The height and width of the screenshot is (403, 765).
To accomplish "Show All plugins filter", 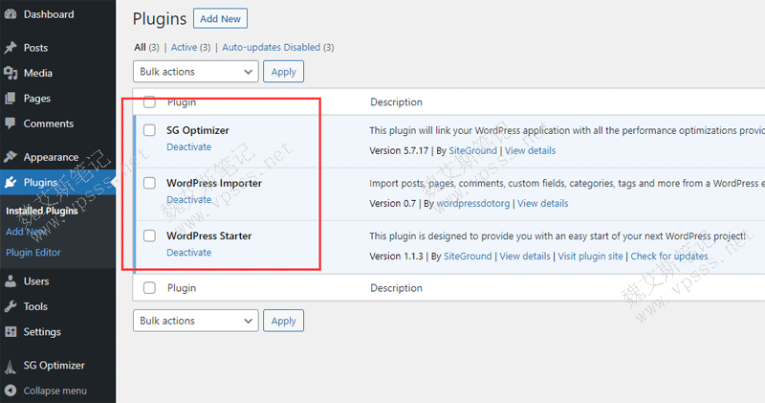I will coord(140,47).
